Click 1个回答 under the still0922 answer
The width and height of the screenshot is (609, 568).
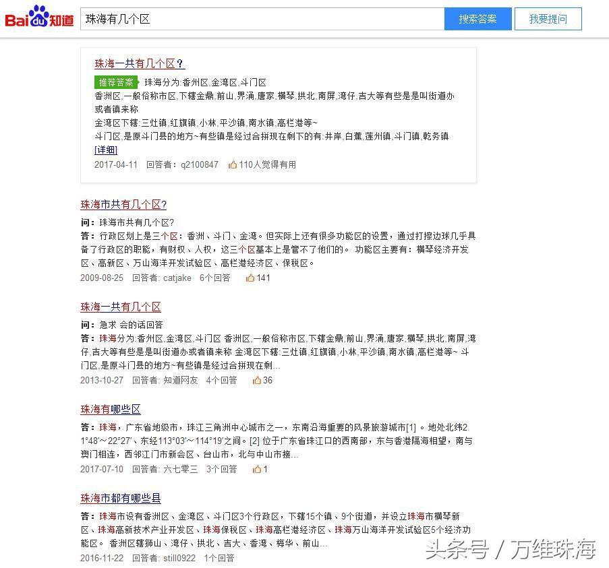point(219,558)
